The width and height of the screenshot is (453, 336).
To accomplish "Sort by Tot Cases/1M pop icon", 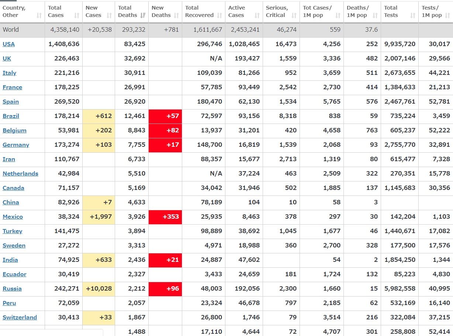I will 338,15.
